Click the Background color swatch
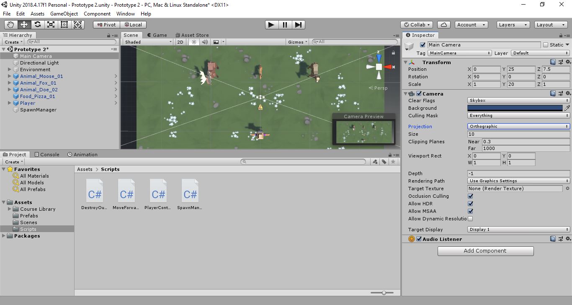Viewport: 572px width, 305px height. (x=515, y=108)
